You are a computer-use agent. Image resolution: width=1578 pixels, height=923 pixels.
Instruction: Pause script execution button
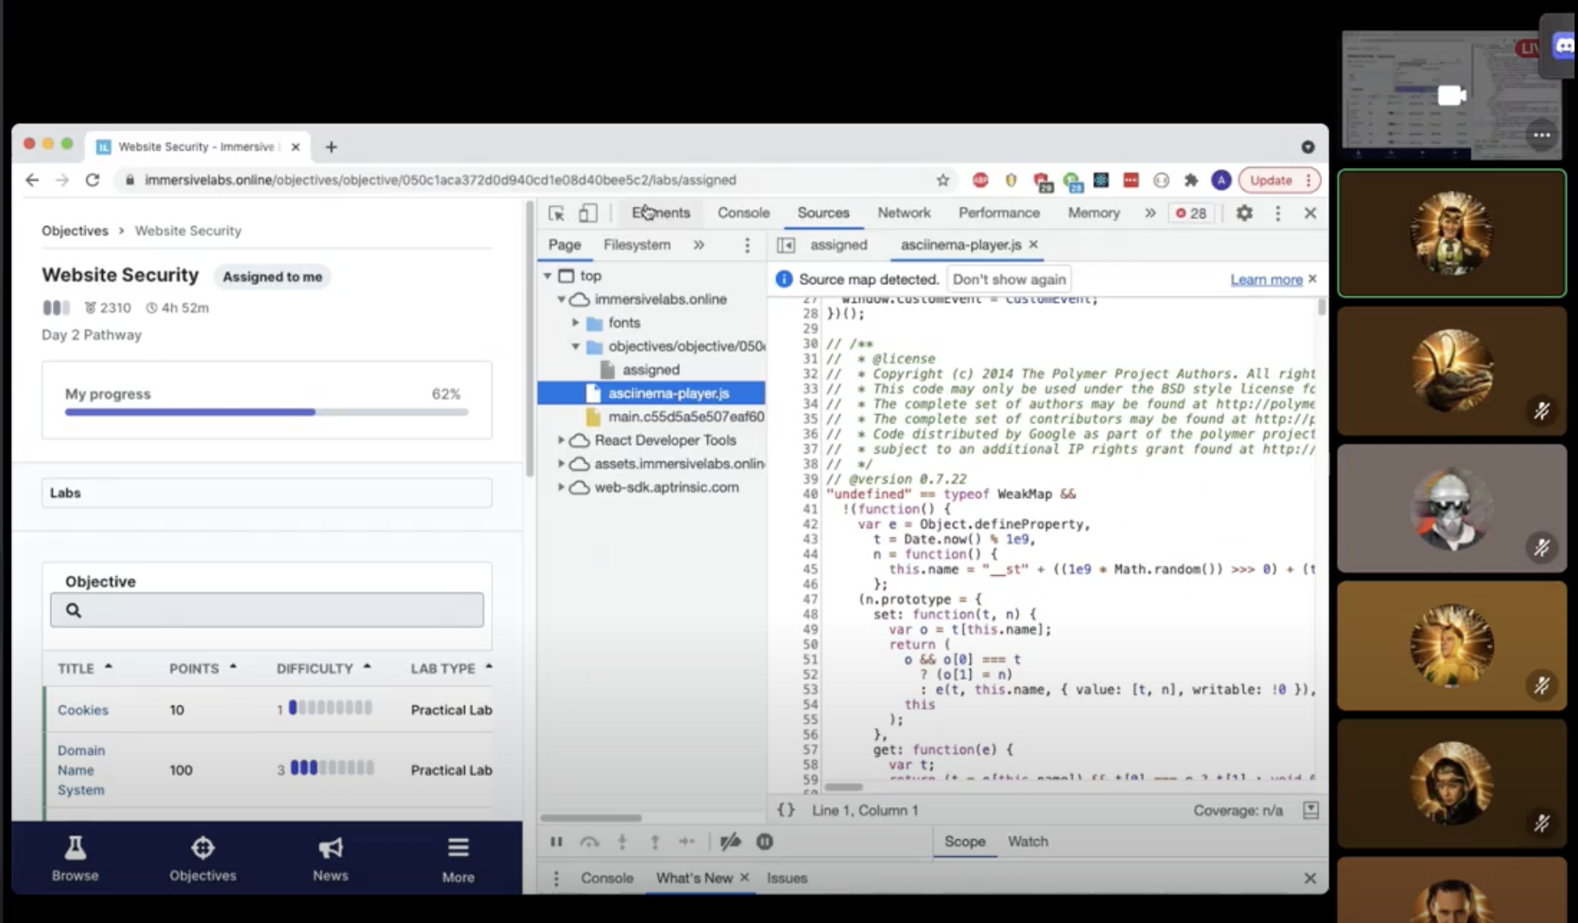coord(556,842)
